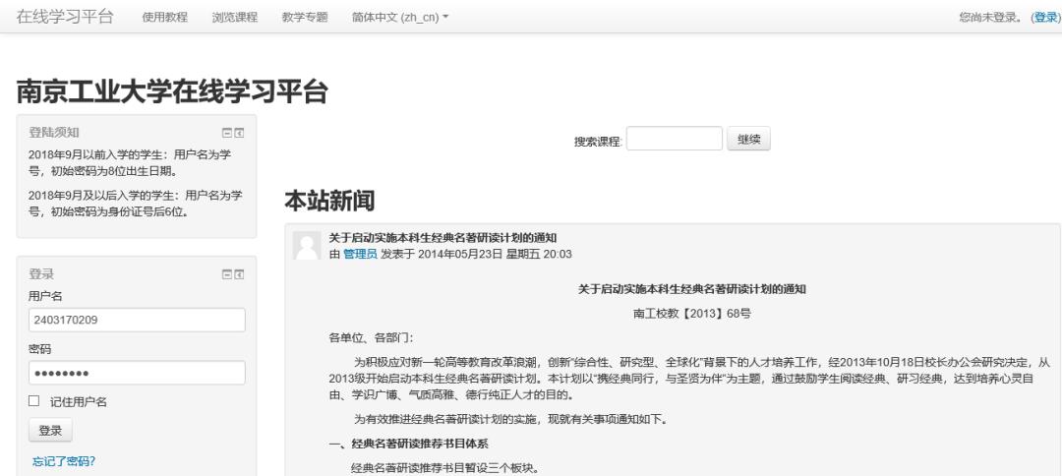Click the text 各单位、各部门:

click(x=370, y=338)
